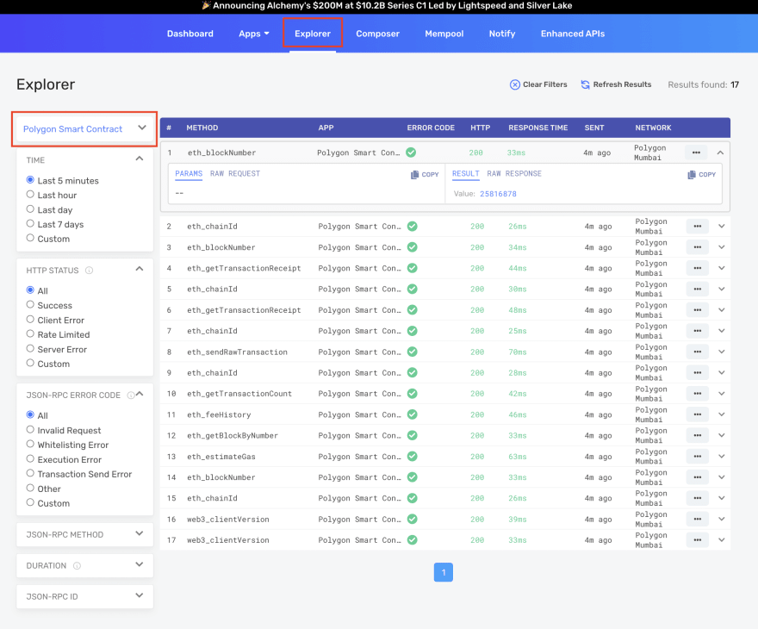Viewport: 758px width, 629px height.
Task: Click green success check for eth_feeHistory row
Action: click(413, 414)
